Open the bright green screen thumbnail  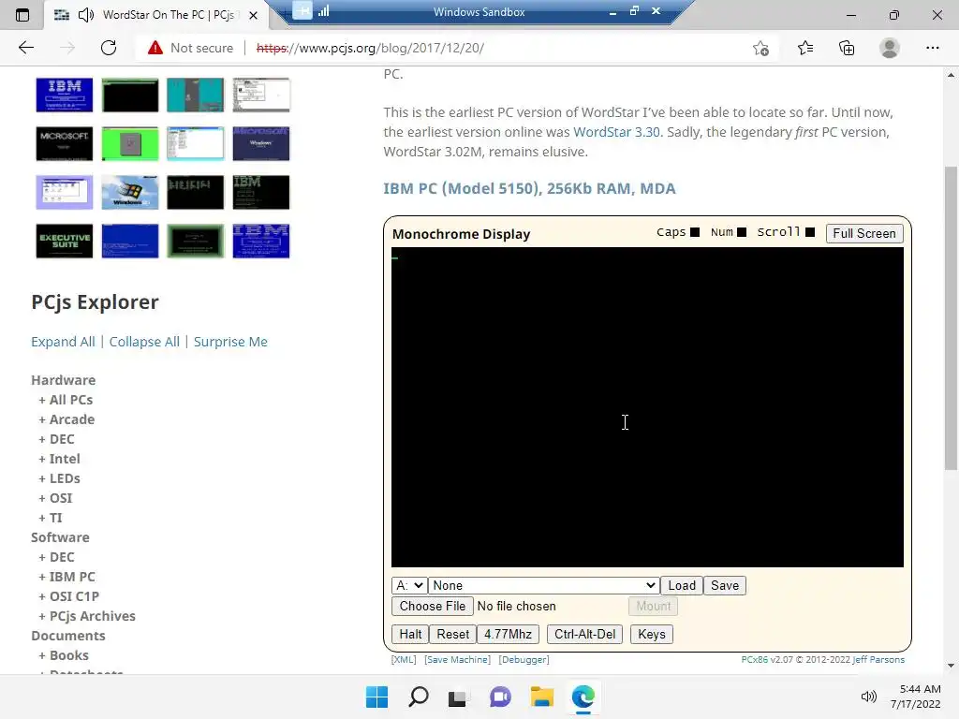(x=129, y=143)
